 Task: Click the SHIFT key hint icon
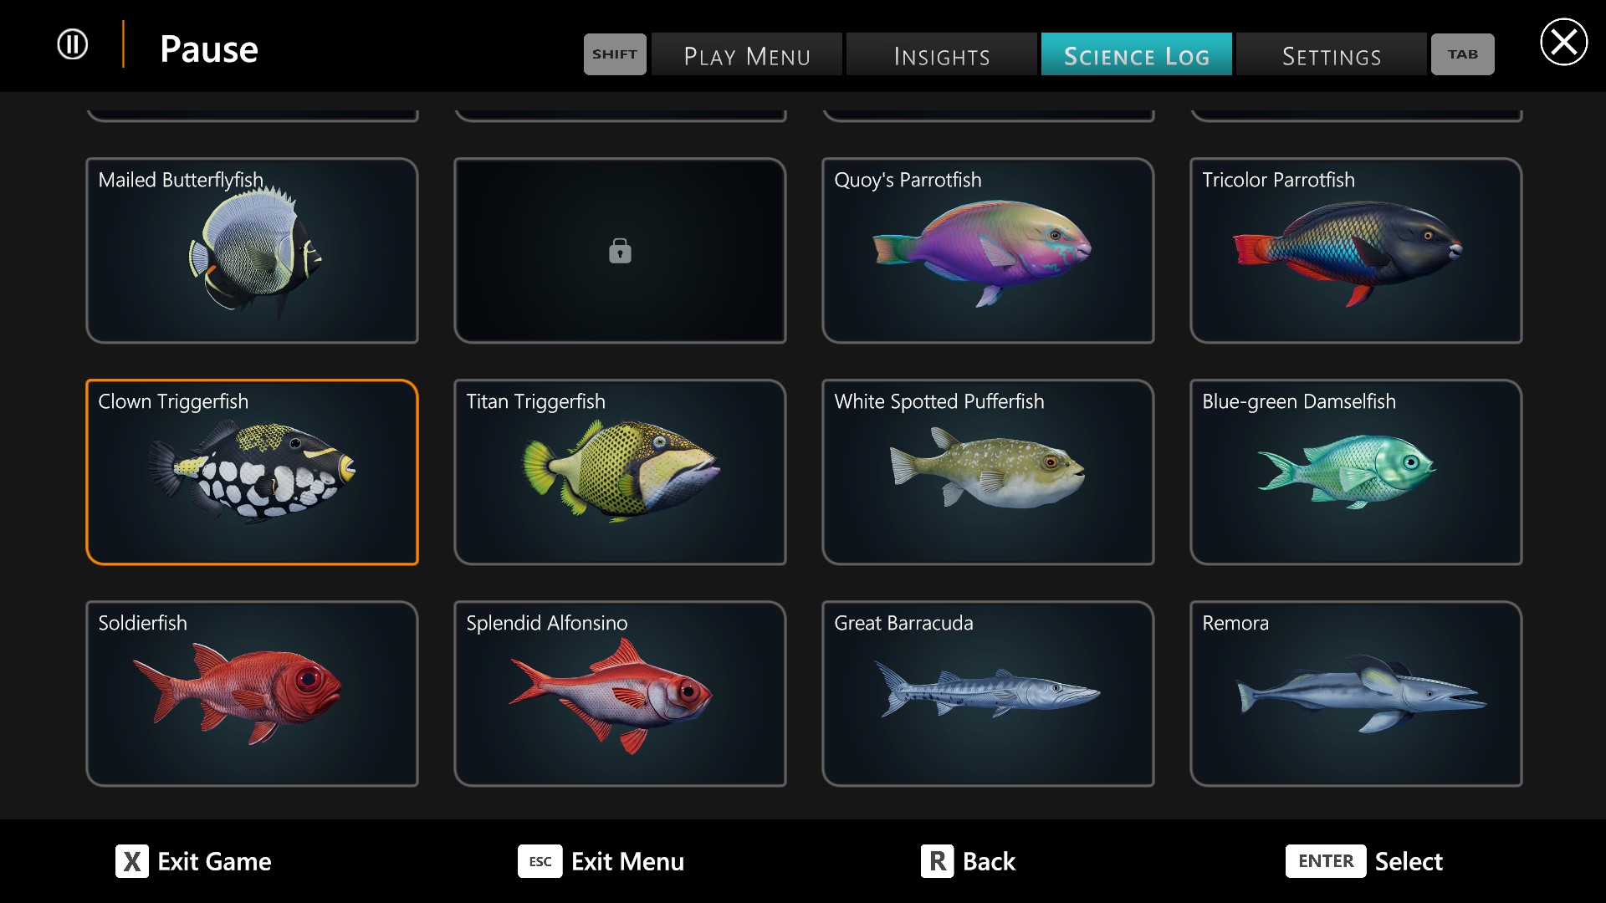point(615,54)
